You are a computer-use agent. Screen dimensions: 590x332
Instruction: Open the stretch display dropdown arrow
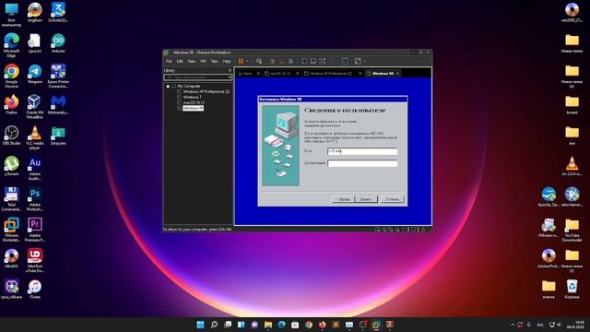click(364, 62)
